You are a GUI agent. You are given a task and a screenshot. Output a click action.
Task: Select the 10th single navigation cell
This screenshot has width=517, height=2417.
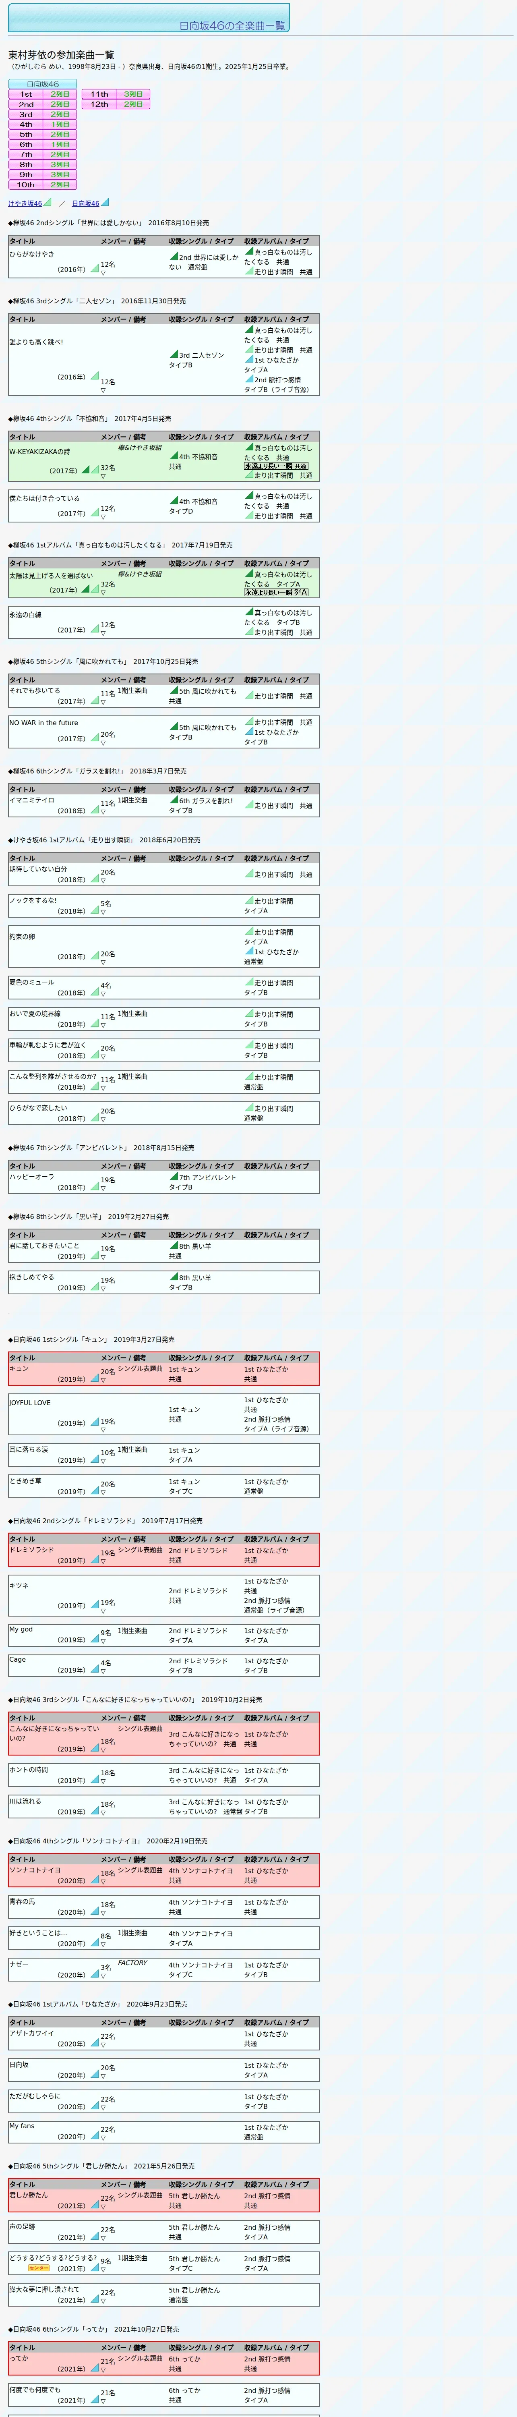[x=25, y=185]
